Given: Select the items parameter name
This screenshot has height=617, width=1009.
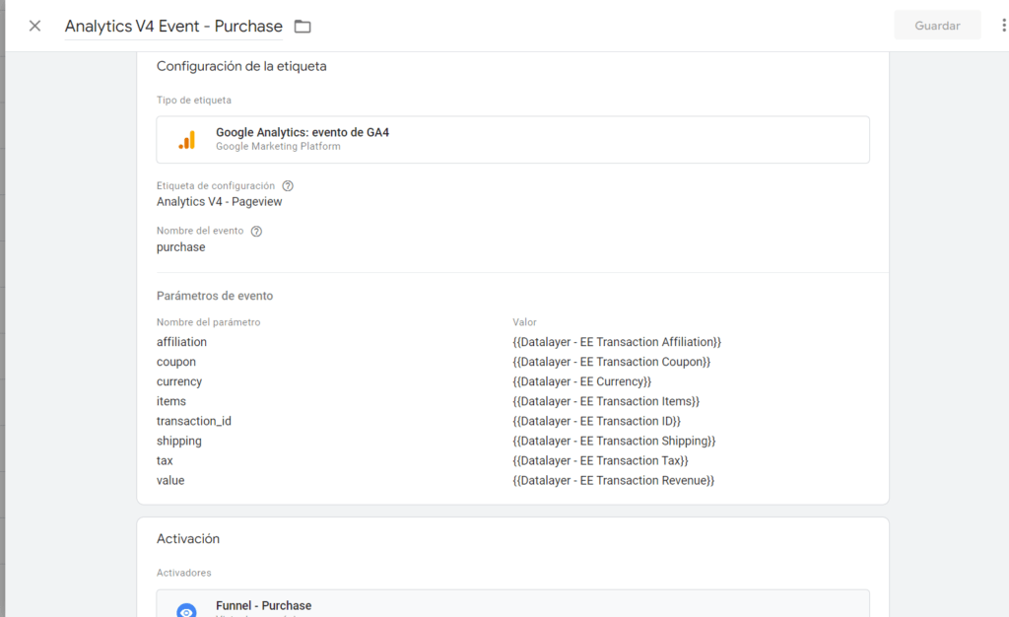Looking at the screenshot, I should [171, 401].
